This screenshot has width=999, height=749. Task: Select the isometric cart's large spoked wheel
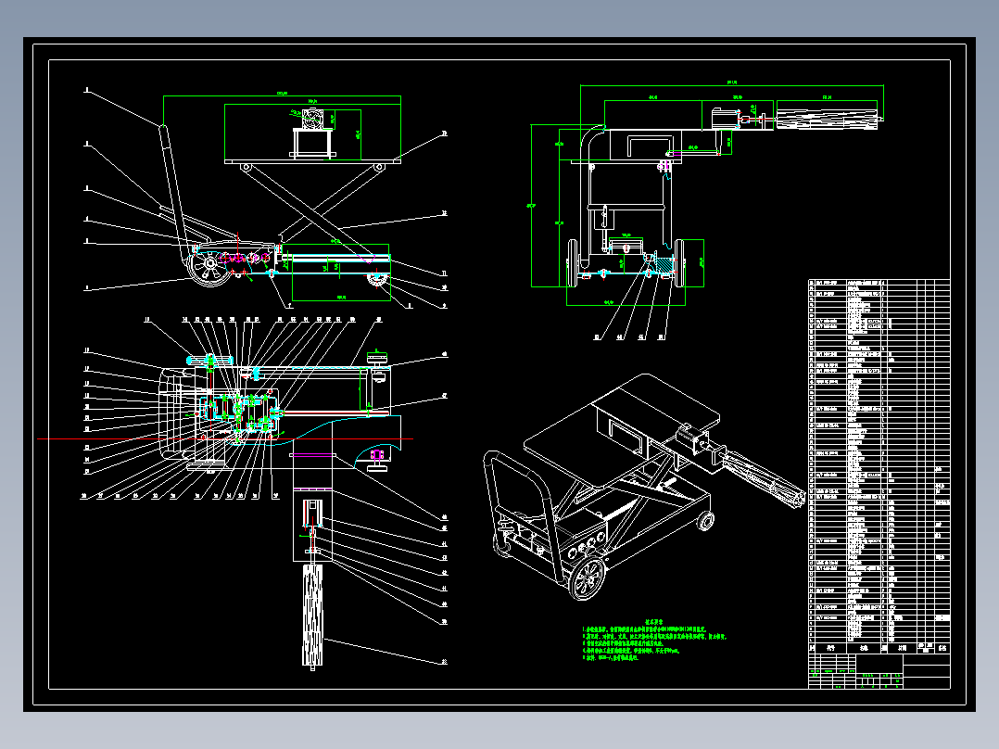coord(586,578)
